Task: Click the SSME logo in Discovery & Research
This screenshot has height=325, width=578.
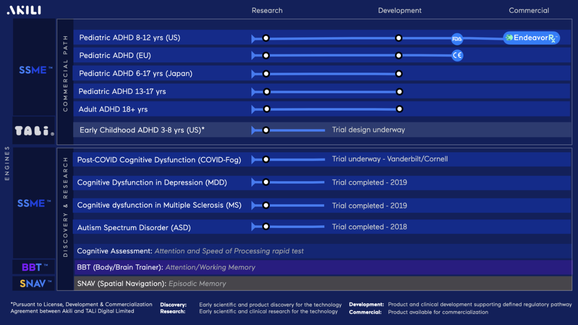Action: pyautogui.click(x=34, y=204)
